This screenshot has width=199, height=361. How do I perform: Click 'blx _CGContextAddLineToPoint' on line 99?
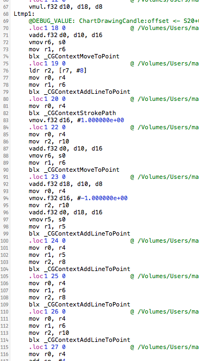click(x=79, y=234)
